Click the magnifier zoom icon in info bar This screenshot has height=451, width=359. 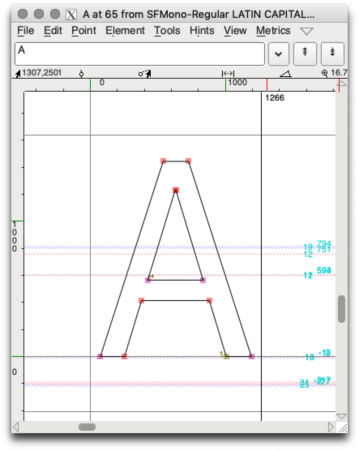click(x=325, y=73)
